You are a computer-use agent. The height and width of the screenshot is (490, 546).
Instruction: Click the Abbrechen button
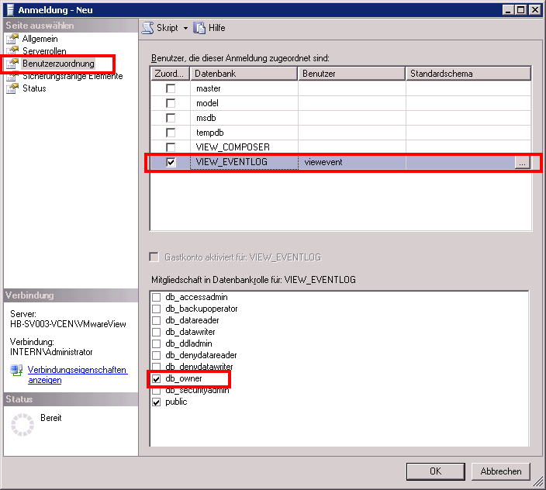[x=500, y=471]
